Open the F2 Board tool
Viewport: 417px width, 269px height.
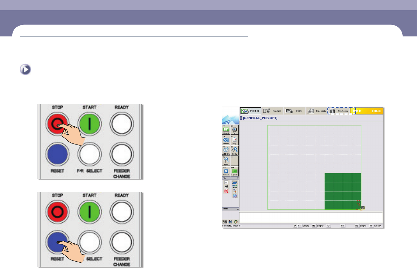coord(226,130)
